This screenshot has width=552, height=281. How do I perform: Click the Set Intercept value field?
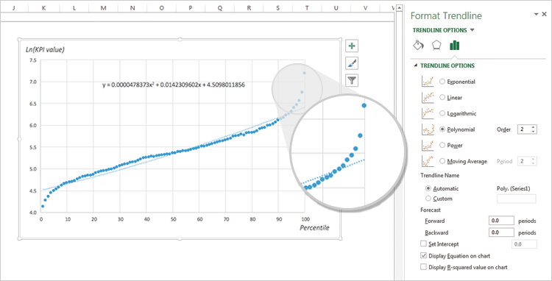(524, 243)
